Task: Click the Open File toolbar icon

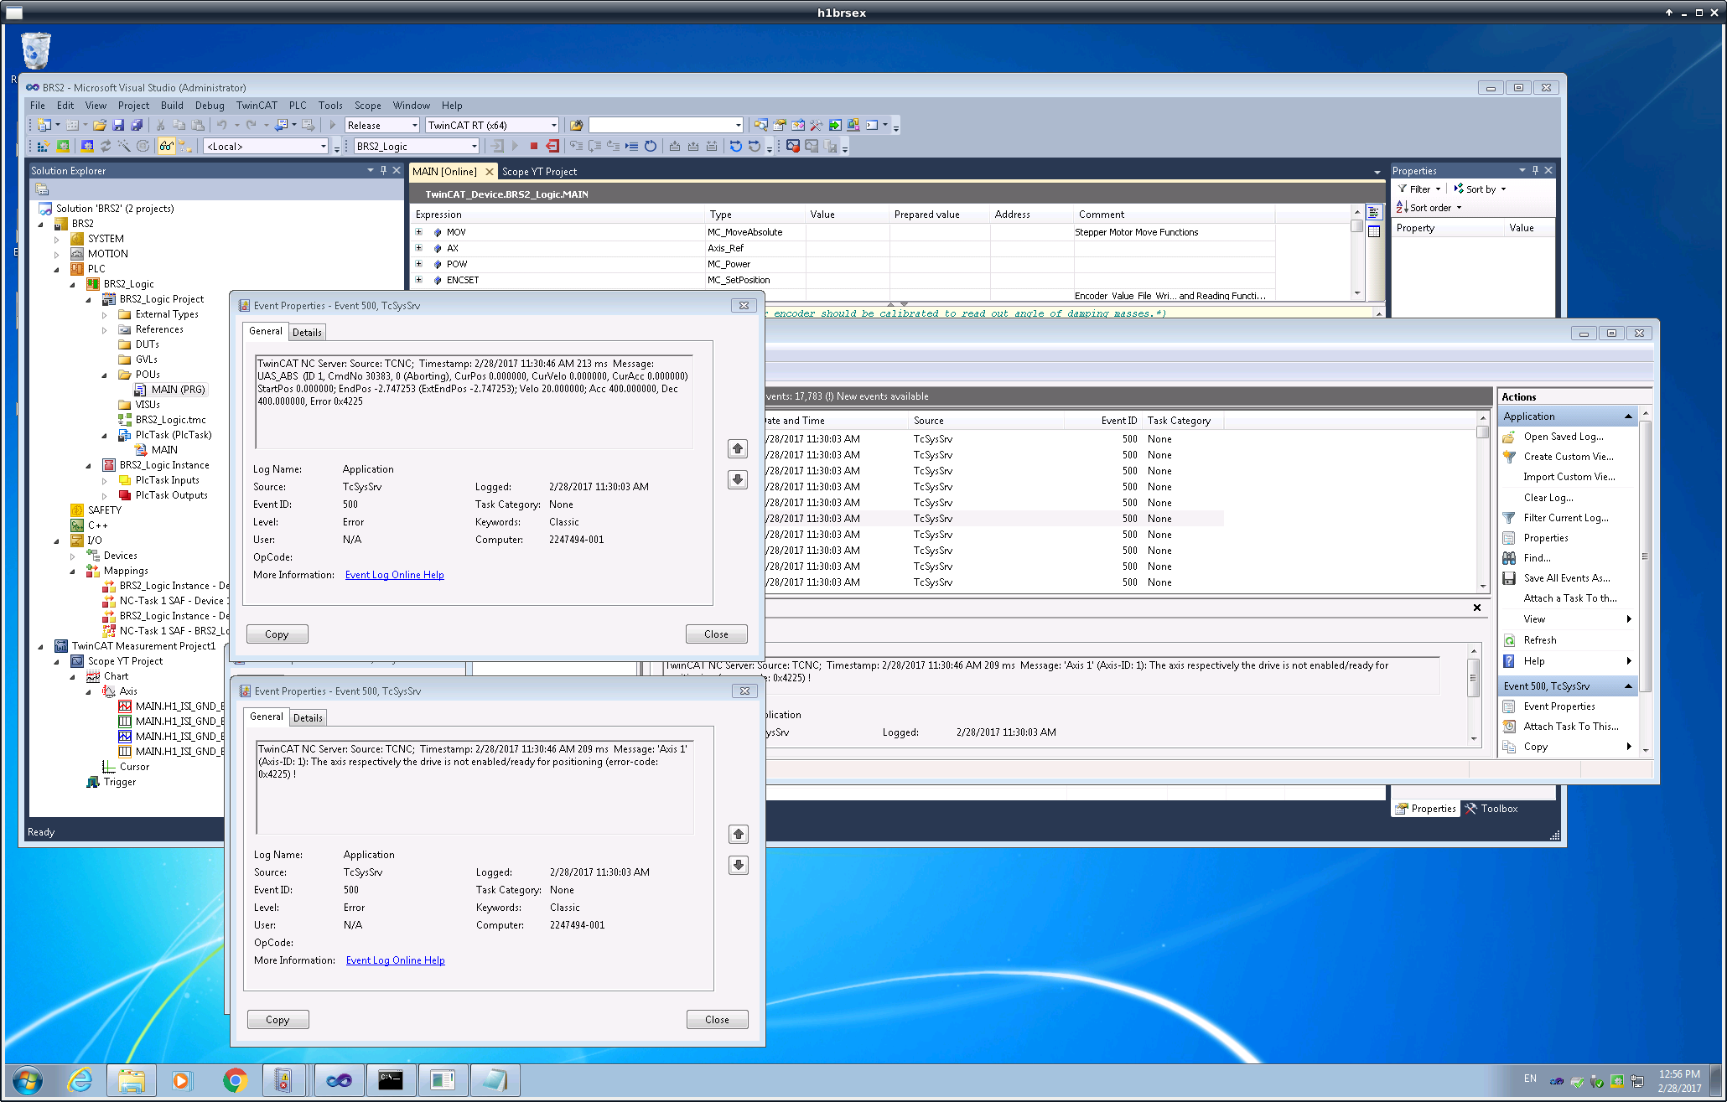Action: click(100, 126)
